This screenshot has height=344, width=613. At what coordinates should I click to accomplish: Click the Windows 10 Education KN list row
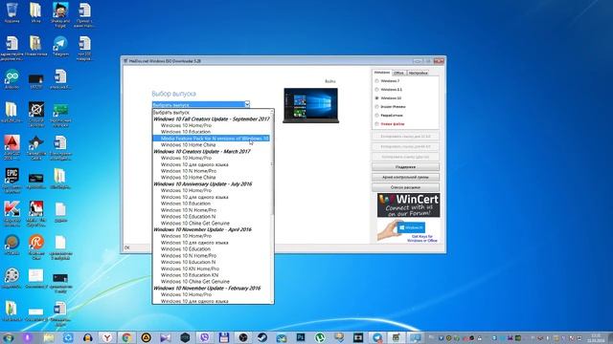click(x=211, y=275)
